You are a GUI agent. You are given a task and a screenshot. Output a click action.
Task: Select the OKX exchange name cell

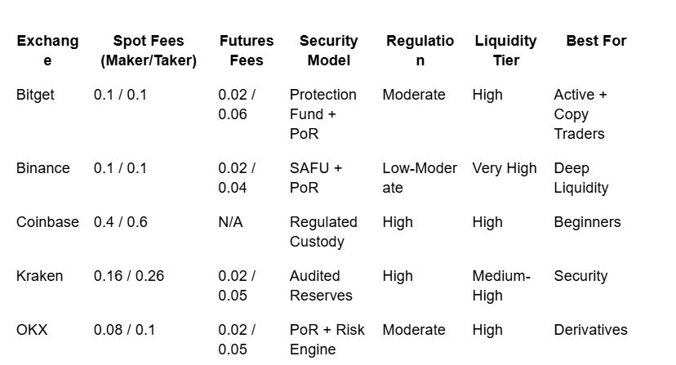32,330
